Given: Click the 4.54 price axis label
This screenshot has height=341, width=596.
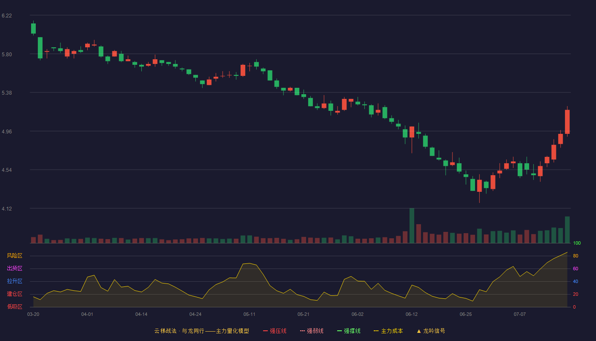Looking at the screenshot, I should coord(7,170).
